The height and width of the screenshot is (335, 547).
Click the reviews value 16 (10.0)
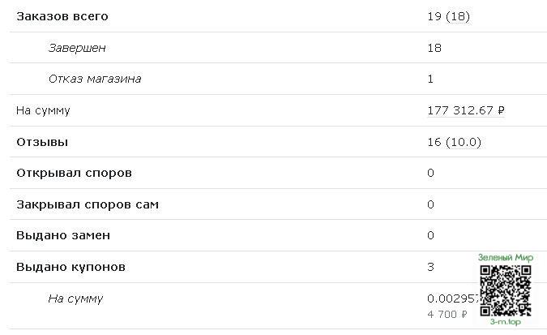click(454, 142)
